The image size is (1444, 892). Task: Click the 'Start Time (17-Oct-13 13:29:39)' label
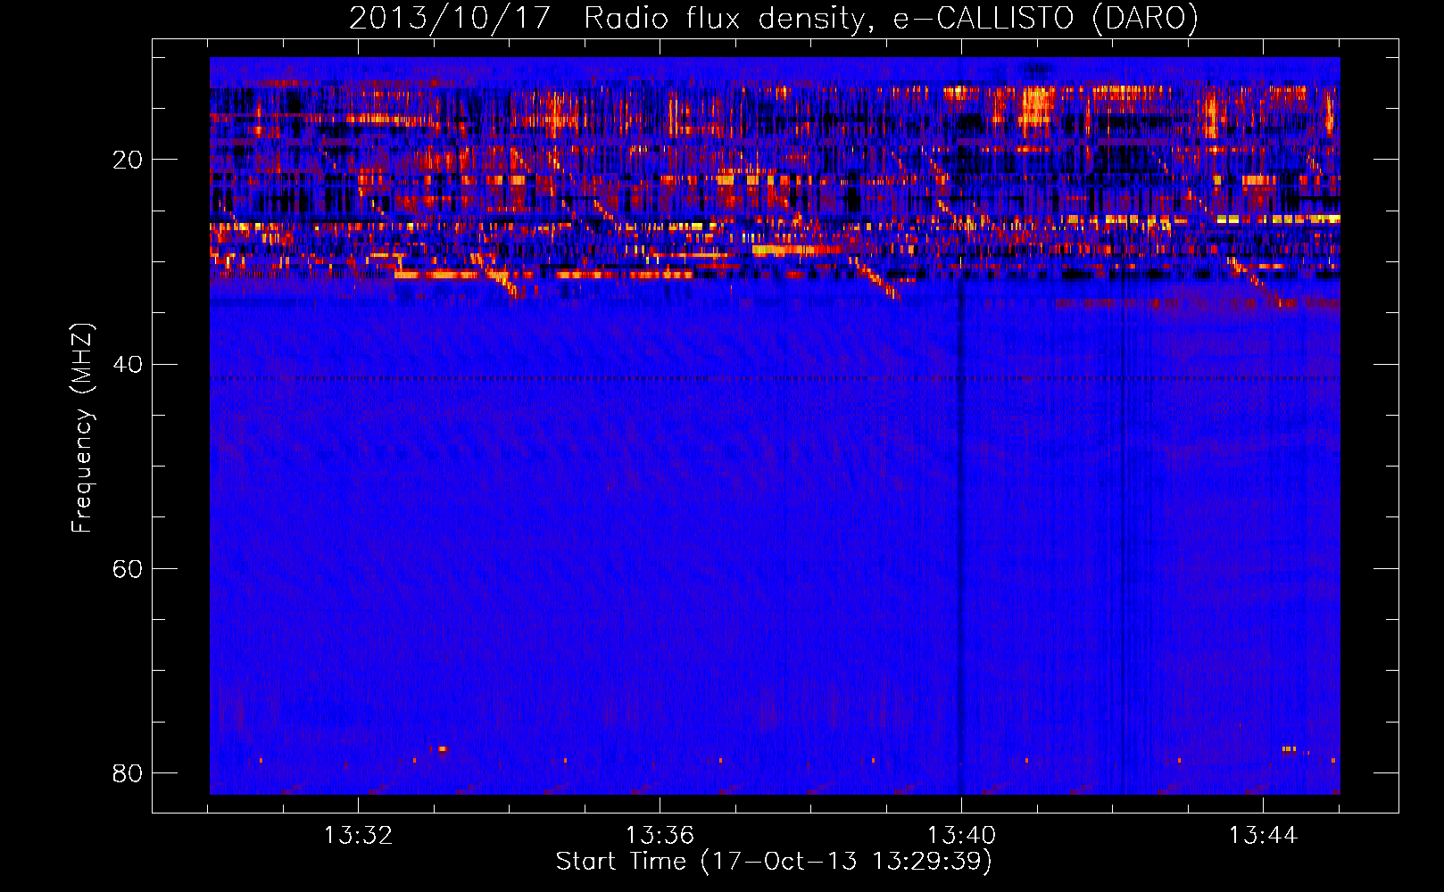(x=774, y=862)
